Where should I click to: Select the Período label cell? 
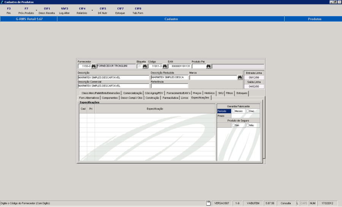[x=224, y=111]
